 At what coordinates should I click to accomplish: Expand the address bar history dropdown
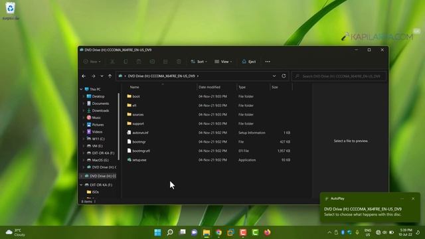[274, 76]
